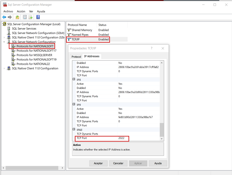Click the IP8 Active value Yes
The image size is (232, 175).
(x=120, y=84)
